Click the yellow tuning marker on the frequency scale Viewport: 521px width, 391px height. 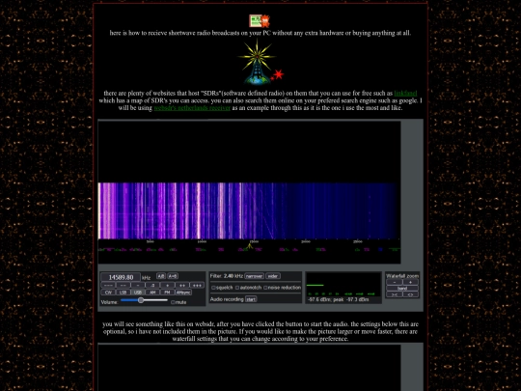[249, 246]
